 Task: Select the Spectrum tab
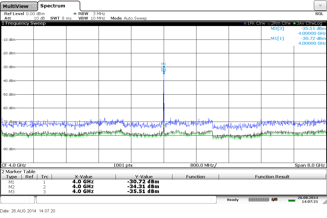52,6
